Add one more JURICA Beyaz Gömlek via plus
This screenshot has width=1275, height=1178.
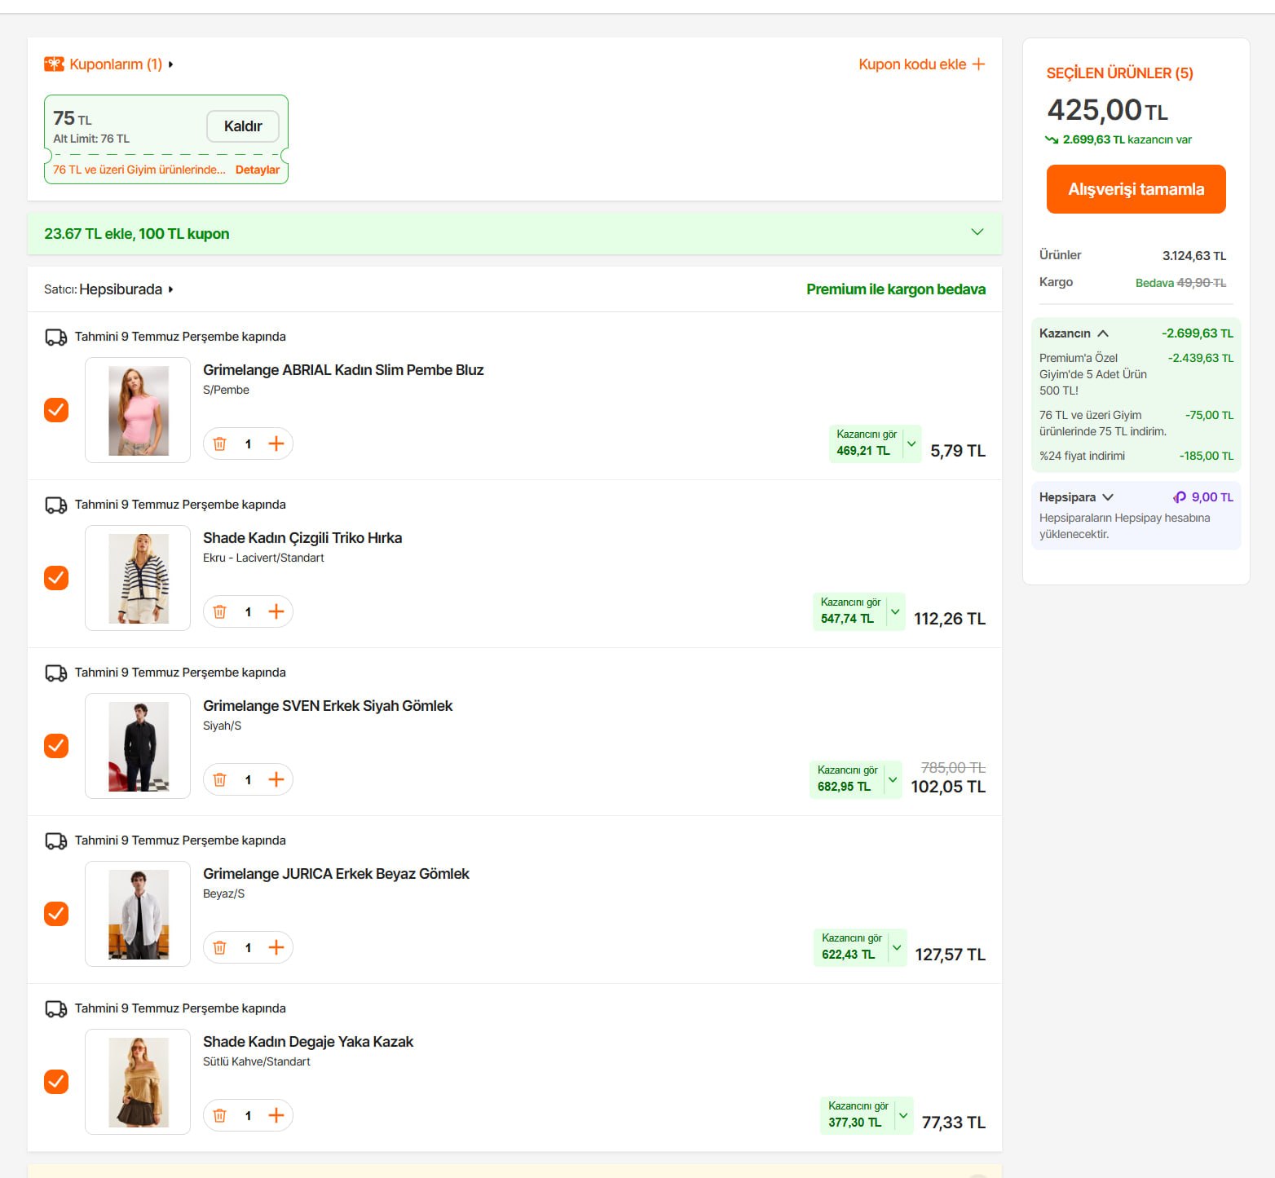[276, 947]
